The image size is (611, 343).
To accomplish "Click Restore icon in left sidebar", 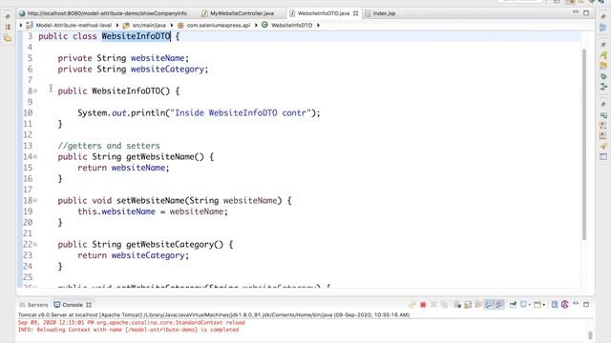I will pyautogui.click(x=8, y=17).
